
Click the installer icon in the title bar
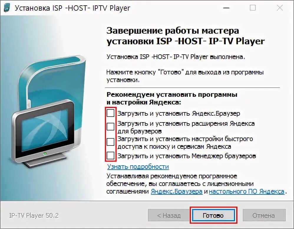pyautogui.click(x=7, y=8)
